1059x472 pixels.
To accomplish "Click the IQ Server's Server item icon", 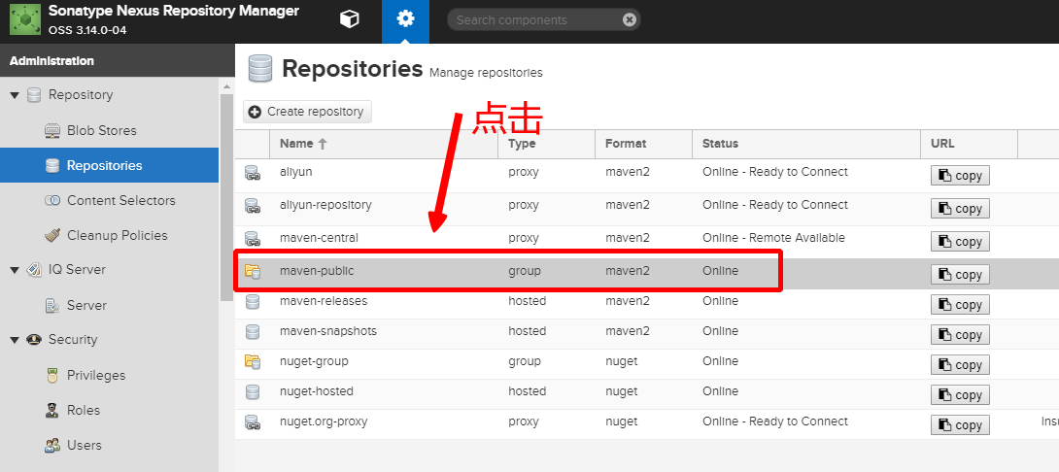I will click(52, 306).
